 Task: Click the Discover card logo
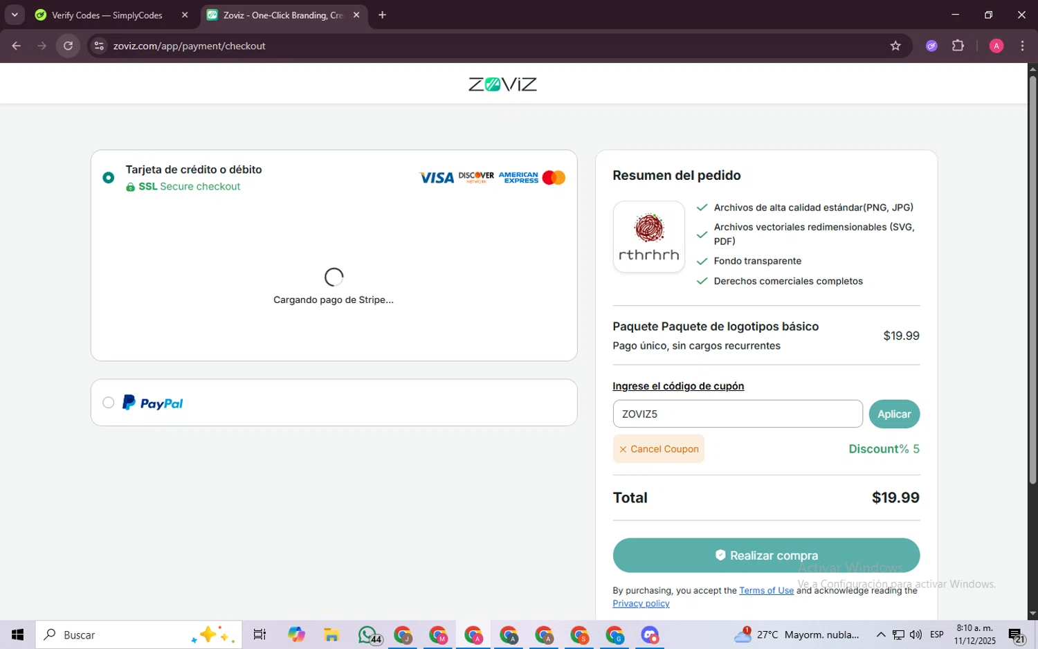point(476,178)
